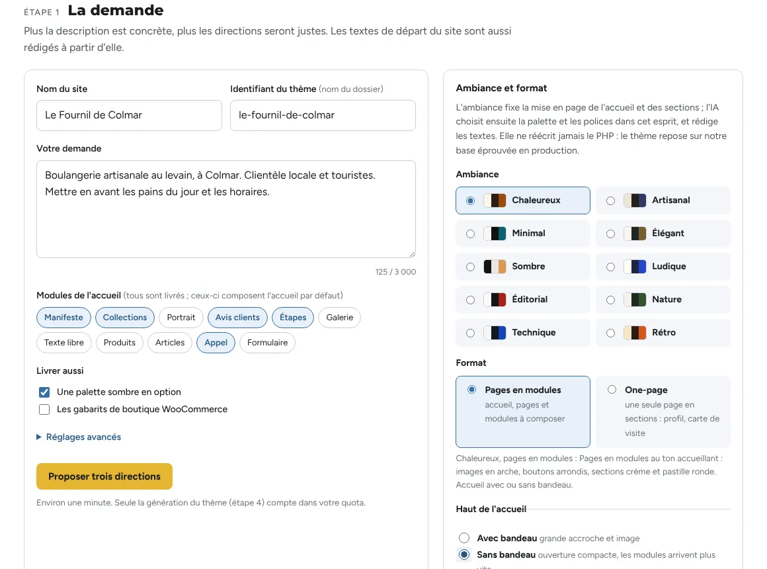Toggle the Galerie module chip
The width and height of the screenshot is (767, 569).
pos(339,318)
